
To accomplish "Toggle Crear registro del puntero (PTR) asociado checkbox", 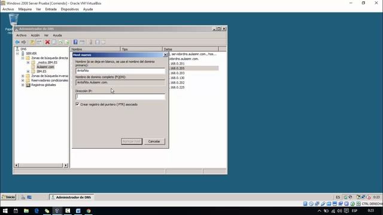I will 77,104.
